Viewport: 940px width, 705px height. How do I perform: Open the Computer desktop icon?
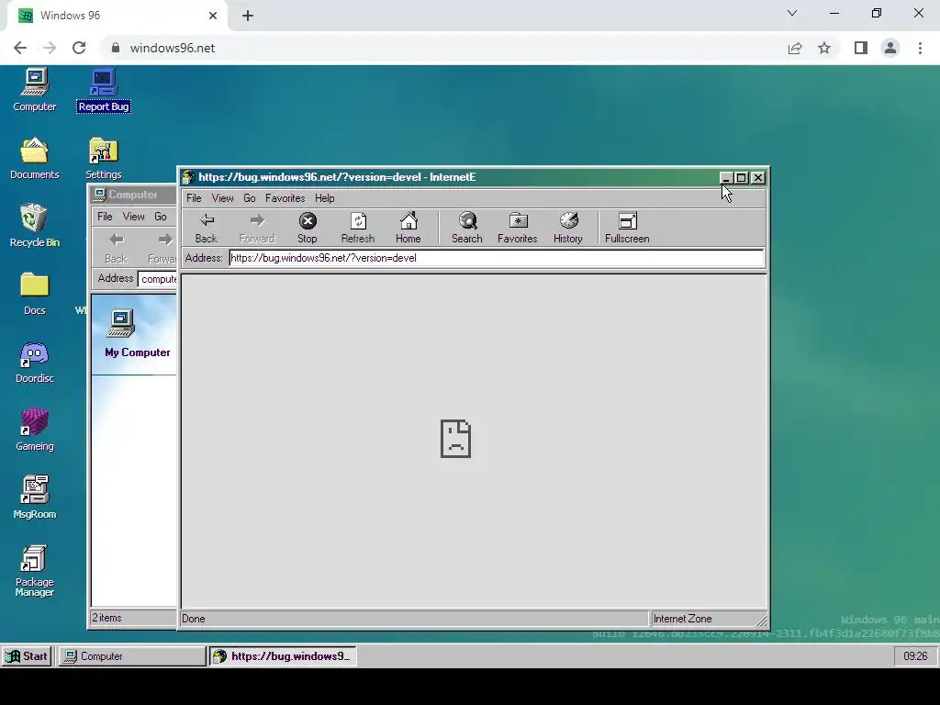tap(35, 90)
